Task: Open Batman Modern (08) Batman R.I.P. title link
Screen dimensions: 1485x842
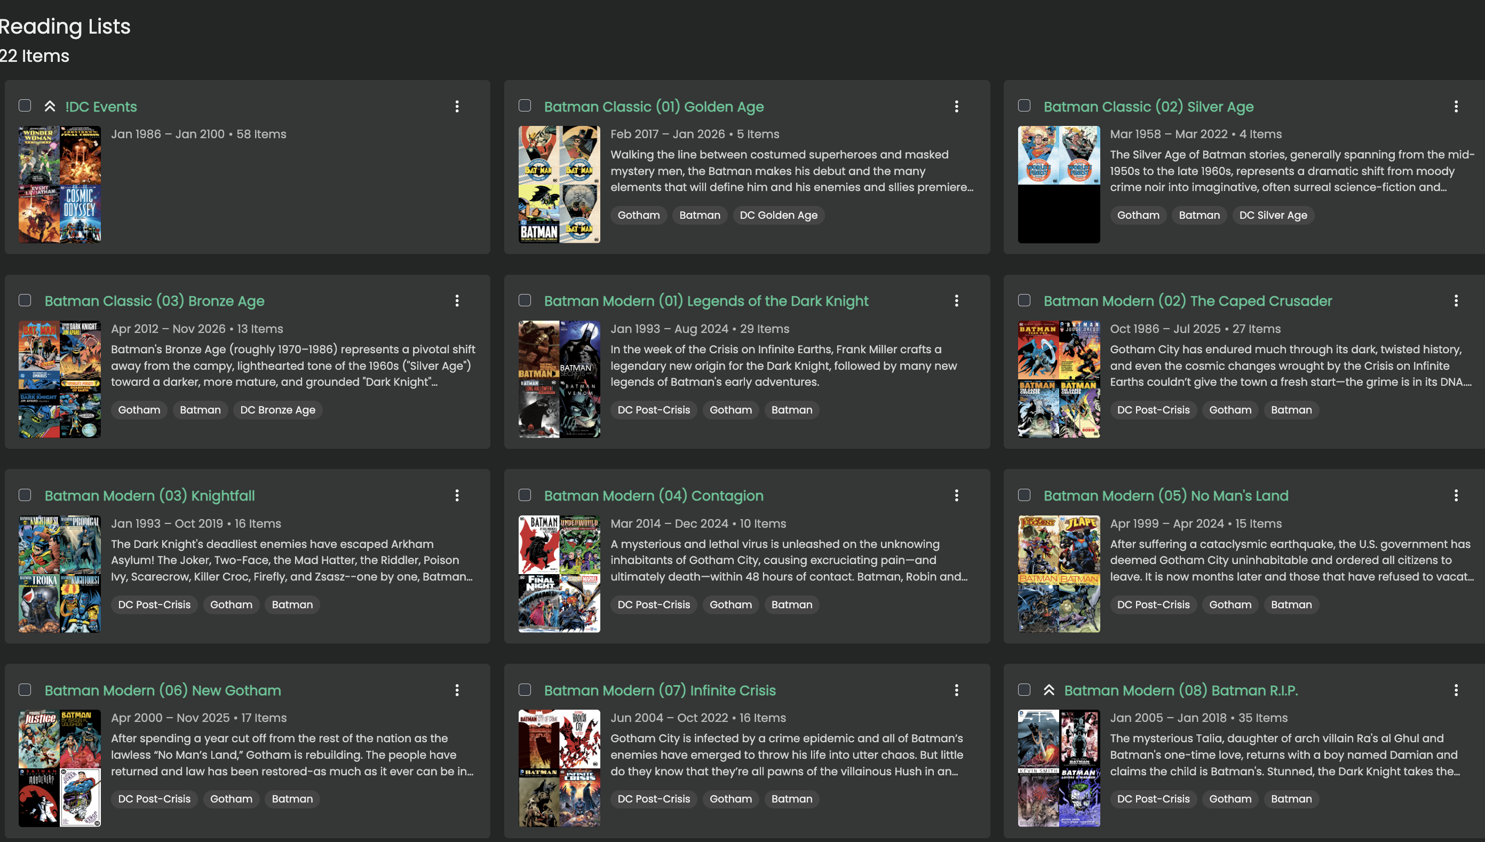Action: tap(1181, 690)
